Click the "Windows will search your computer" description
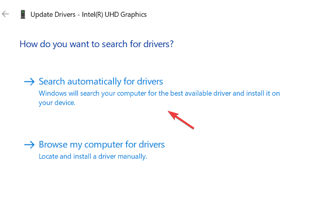323x197 pixels. (x=159, y=93)
